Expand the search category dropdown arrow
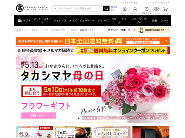This screenshot has height=138, width=185. tap(55, 8)
